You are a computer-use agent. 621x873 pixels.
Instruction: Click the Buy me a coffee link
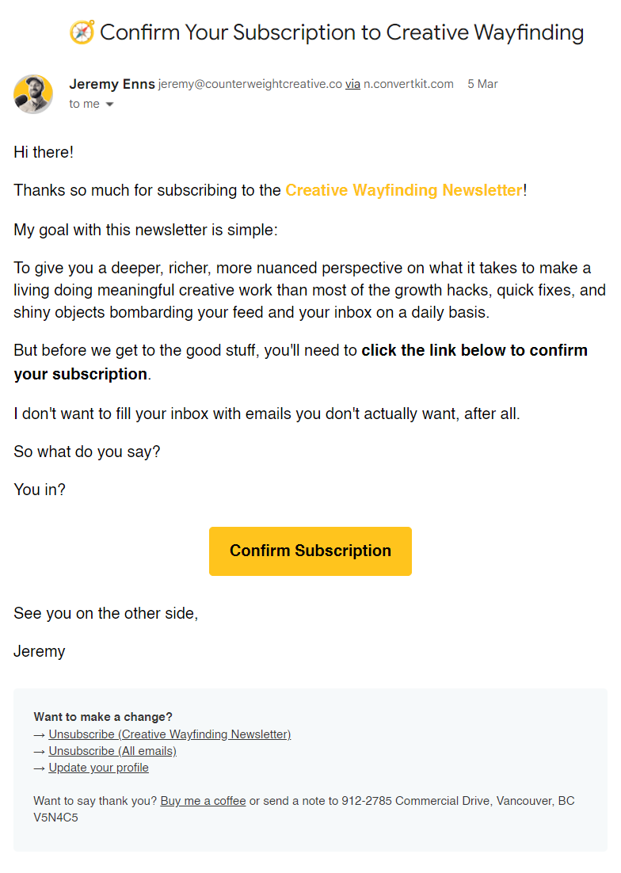pyautogui.click(x=203, y=801)
